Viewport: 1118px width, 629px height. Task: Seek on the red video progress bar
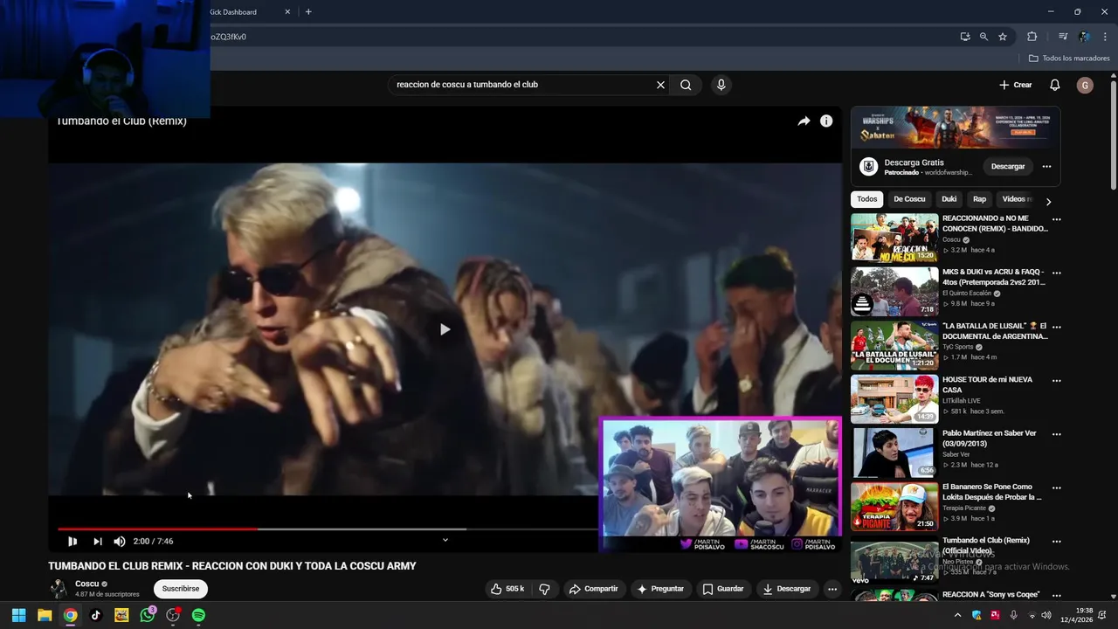click(157, 529)
